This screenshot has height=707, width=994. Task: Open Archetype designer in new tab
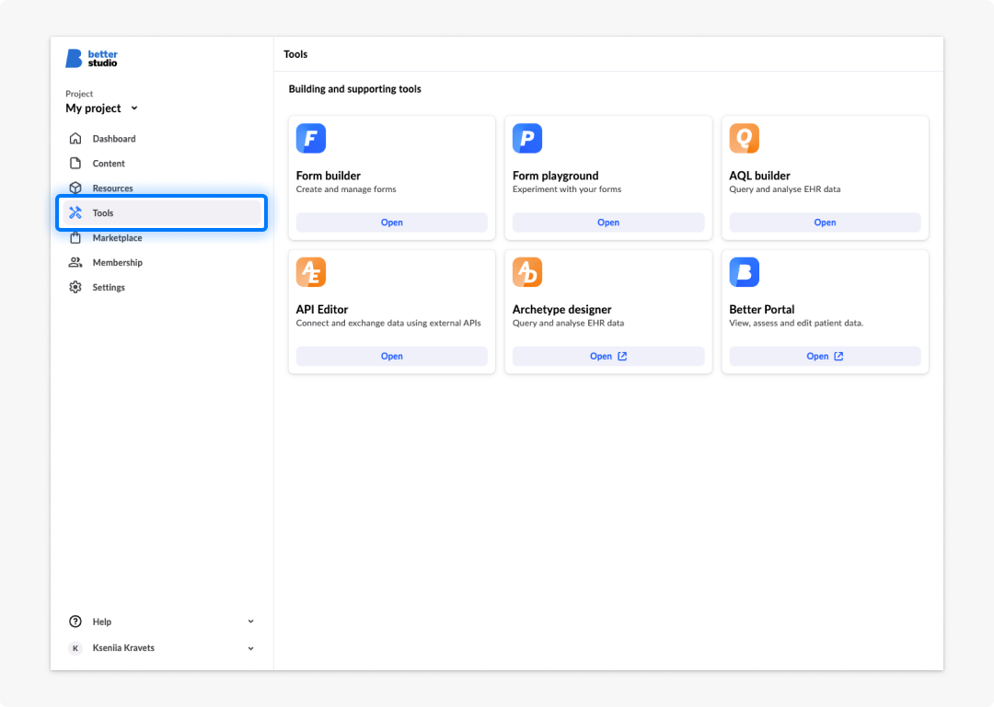[608, 356]
